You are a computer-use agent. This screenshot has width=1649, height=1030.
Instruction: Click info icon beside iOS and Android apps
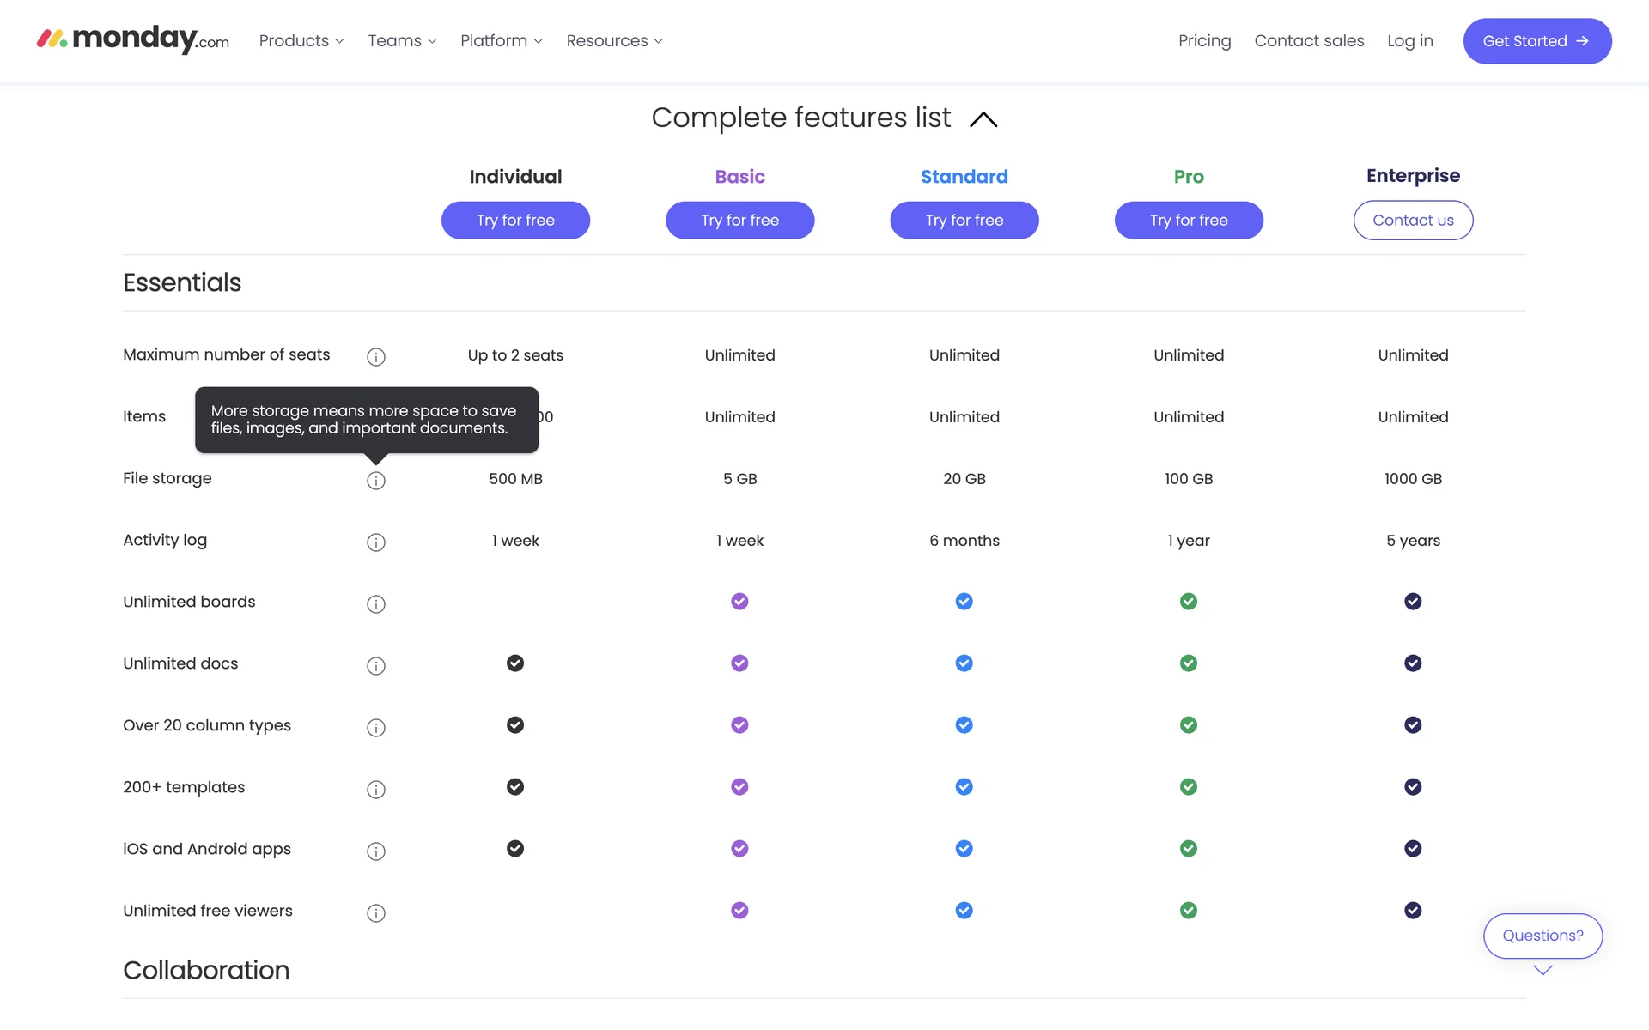pyautogui.click(x=375, y=851)
